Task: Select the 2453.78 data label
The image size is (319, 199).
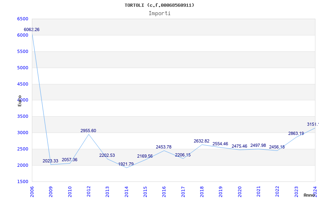Action: 164,147
